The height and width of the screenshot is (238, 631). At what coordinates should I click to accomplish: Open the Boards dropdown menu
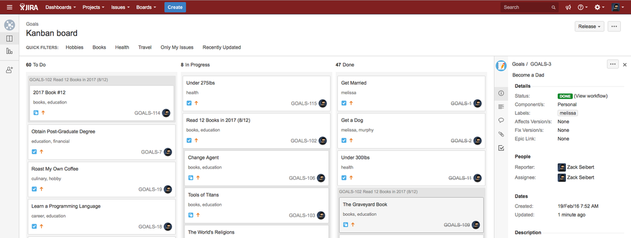tap(146, 7)
